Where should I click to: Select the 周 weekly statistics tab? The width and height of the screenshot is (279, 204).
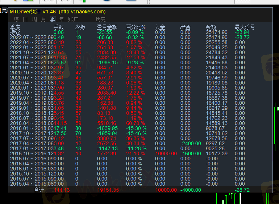[34, 19]
